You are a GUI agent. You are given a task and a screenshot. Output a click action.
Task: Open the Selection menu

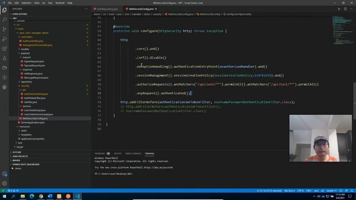[x=26, y=3]
